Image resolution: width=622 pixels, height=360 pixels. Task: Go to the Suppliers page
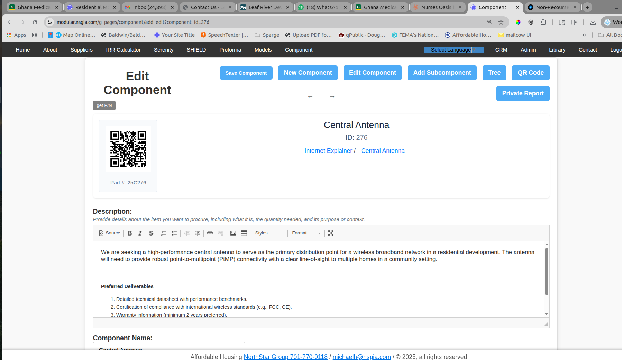tap(82, 50)
